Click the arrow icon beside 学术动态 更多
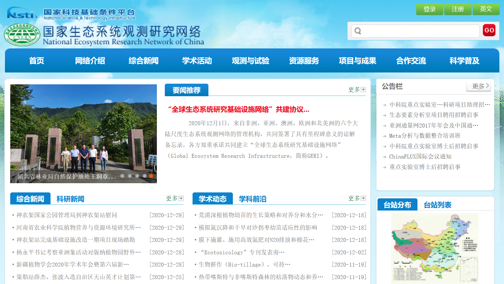504x284 pixels. click(x=363, y=198)
